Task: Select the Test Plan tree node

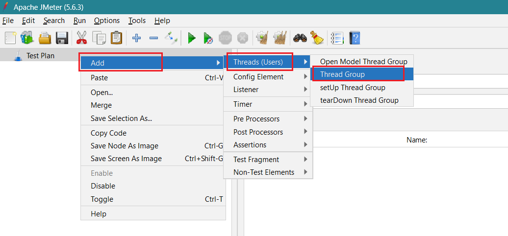Action: (x=40, y=56)
